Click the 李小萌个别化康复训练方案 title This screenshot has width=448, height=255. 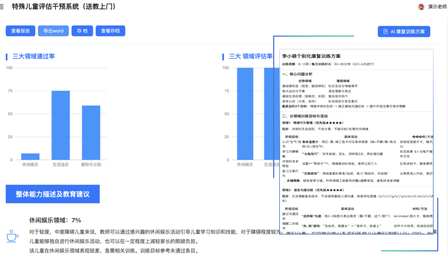(x=311, y=56)
